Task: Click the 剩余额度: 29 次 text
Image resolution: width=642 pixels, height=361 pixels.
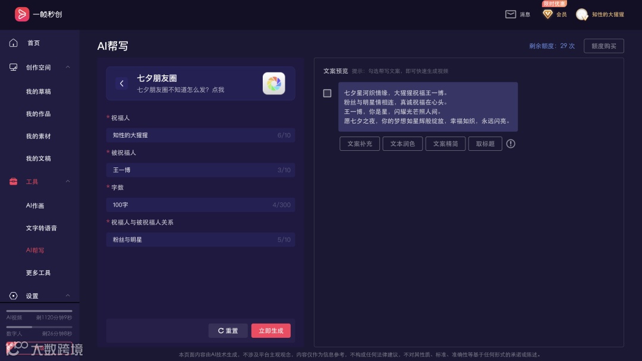Action: coord(552,46)
